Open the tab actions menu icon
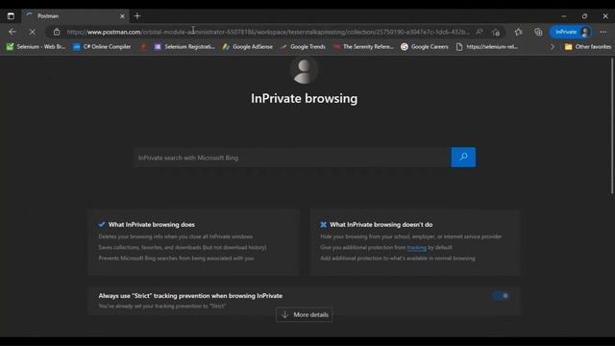Screen dimensions: 615x346 pos(11,16)
